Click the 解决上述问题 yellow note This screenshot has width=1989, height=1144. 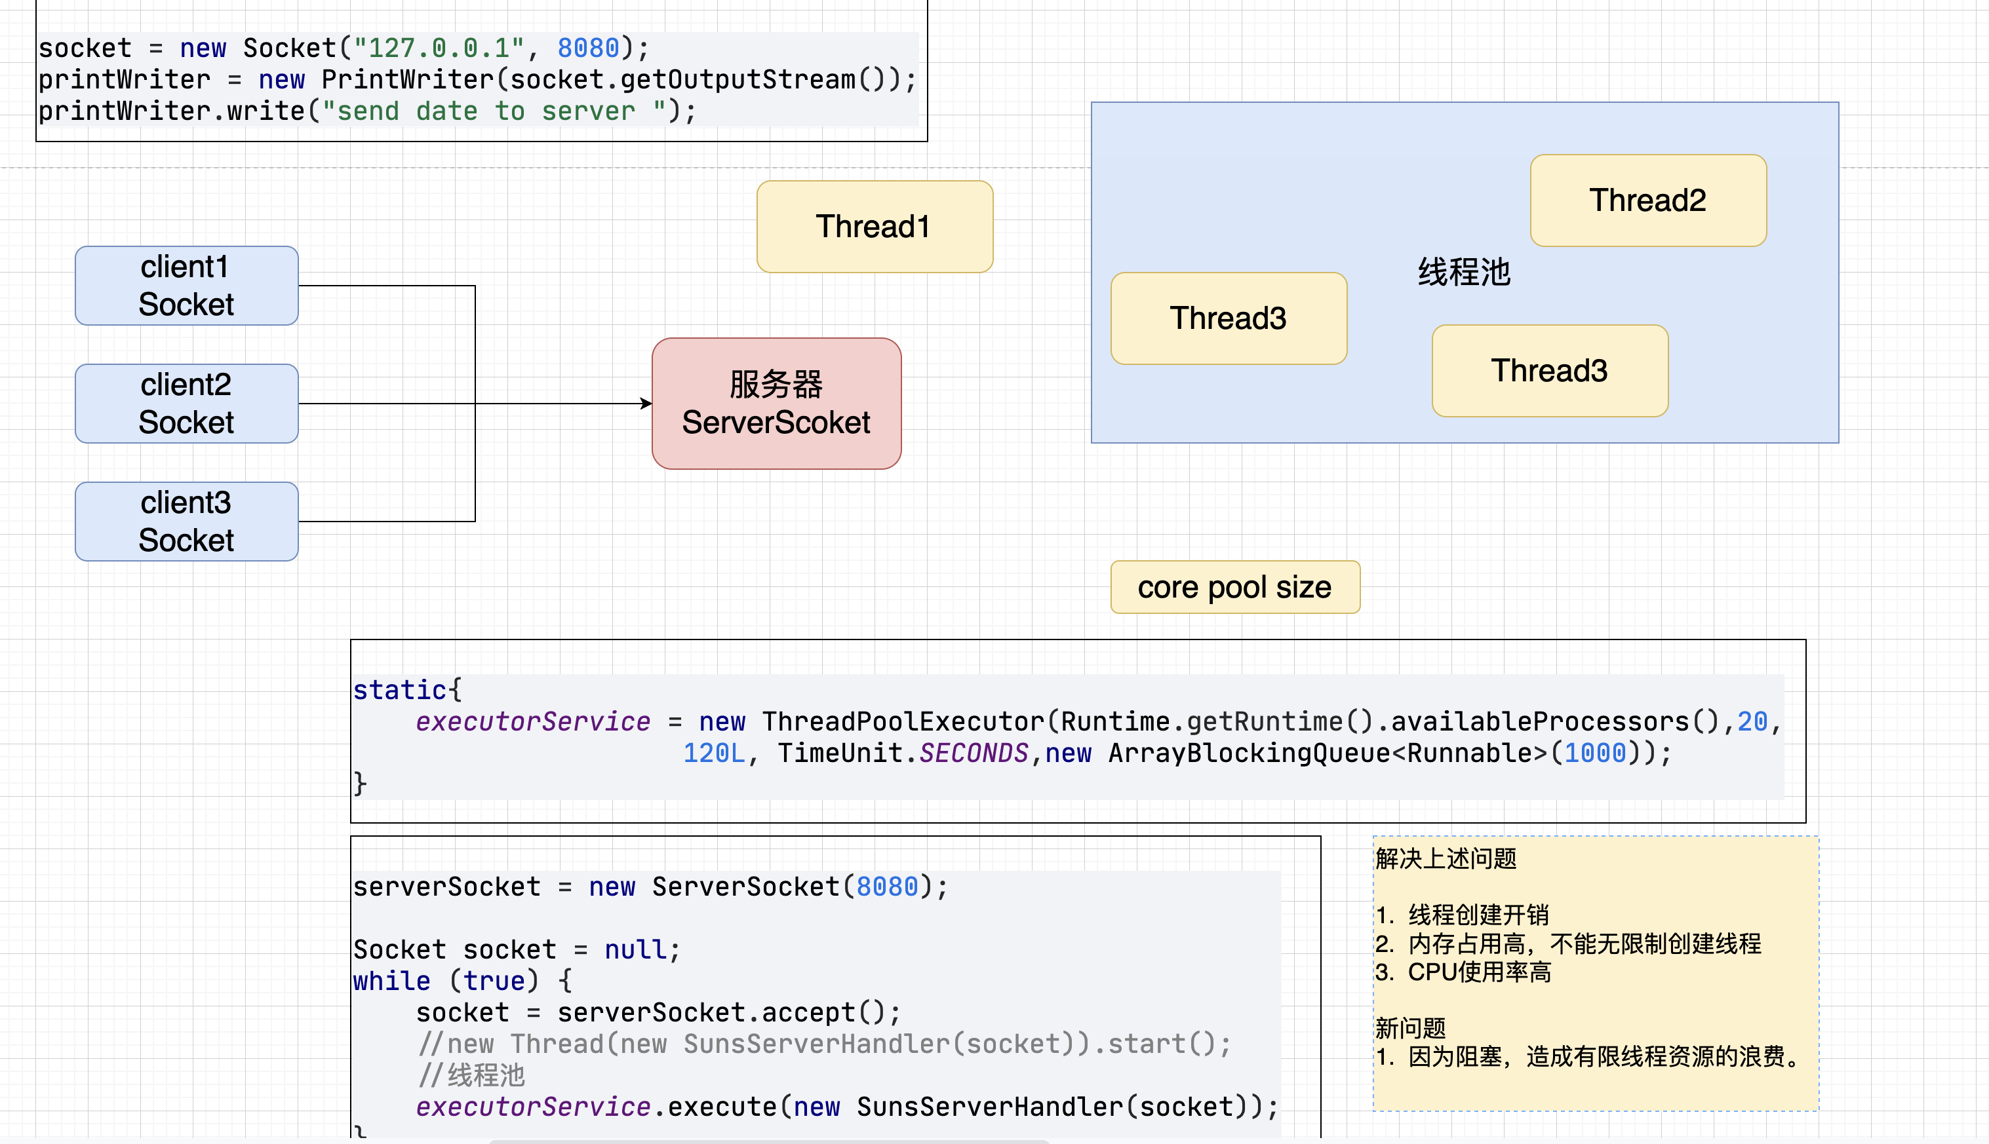(1595, 973)
